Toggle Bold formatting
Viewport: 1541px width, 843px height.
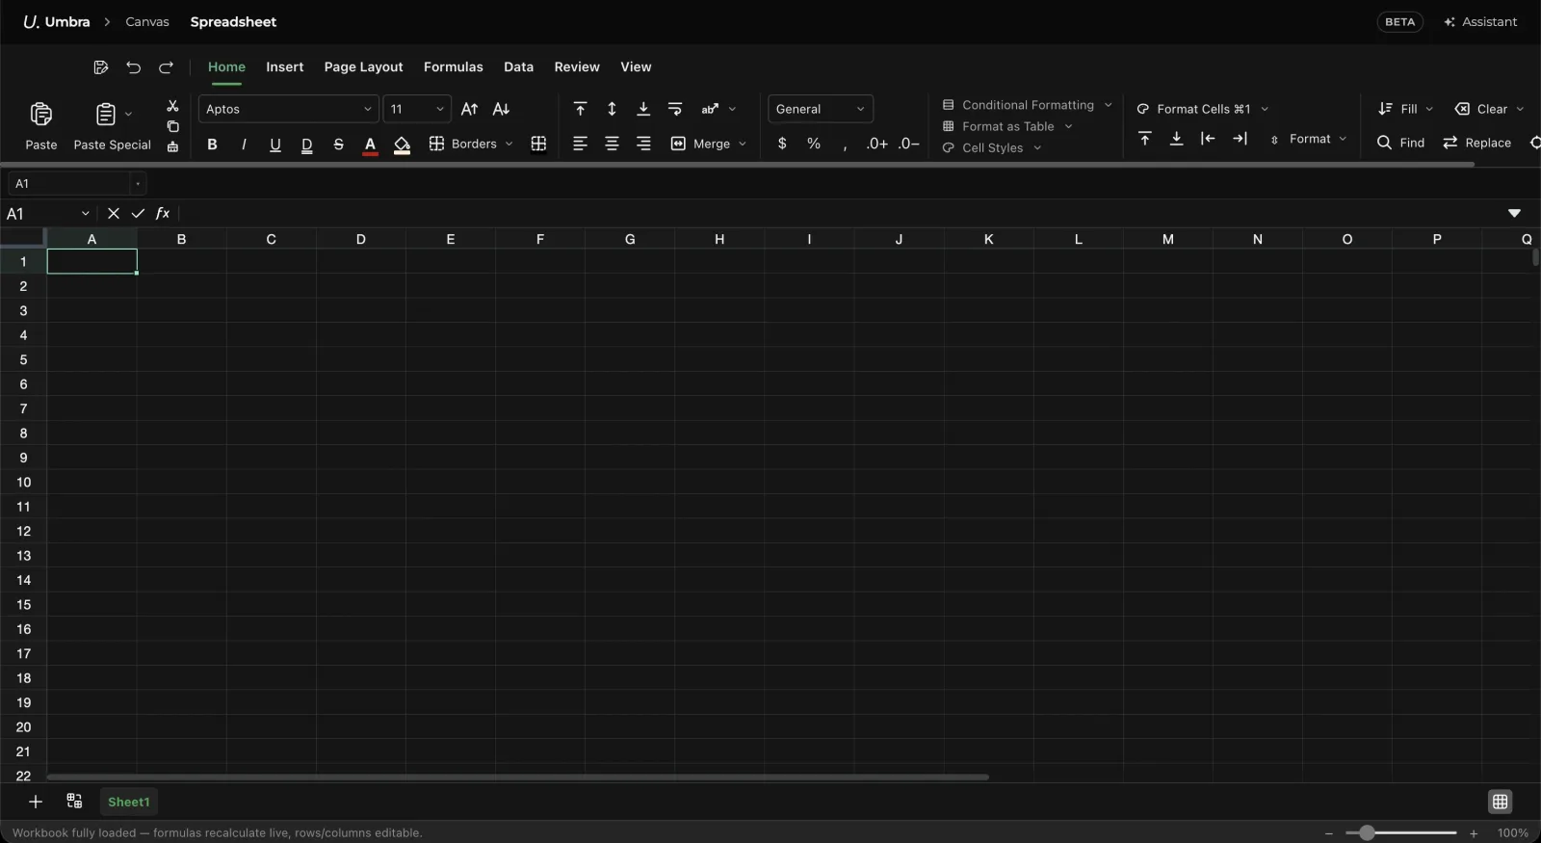[x=212, y=145]
